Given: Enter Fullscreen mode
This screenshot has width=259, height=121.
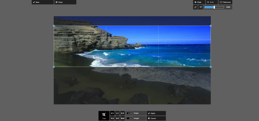Looking at the screenshot, I should click(225, 2).
